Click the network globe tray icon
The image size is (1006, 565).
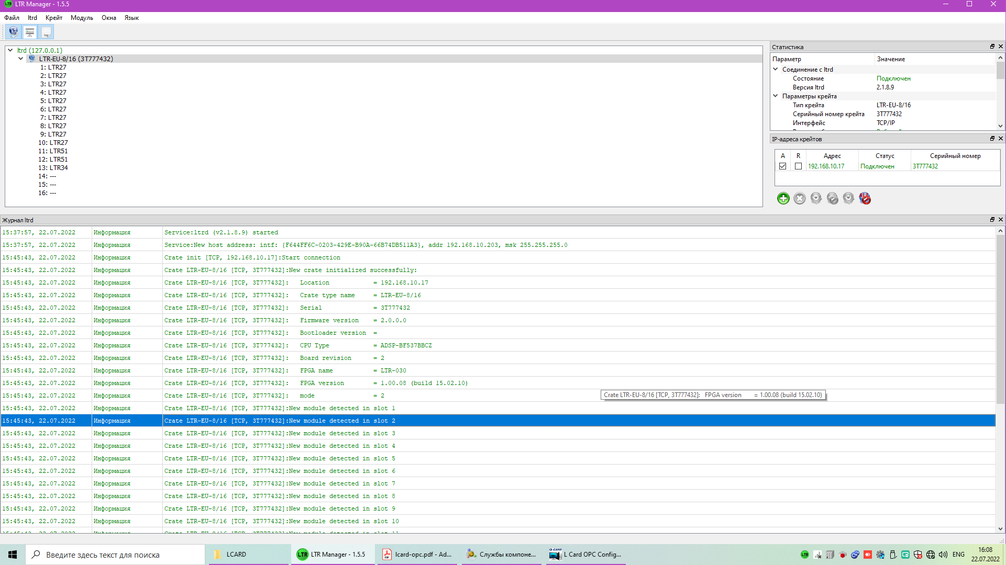(931, 555)
